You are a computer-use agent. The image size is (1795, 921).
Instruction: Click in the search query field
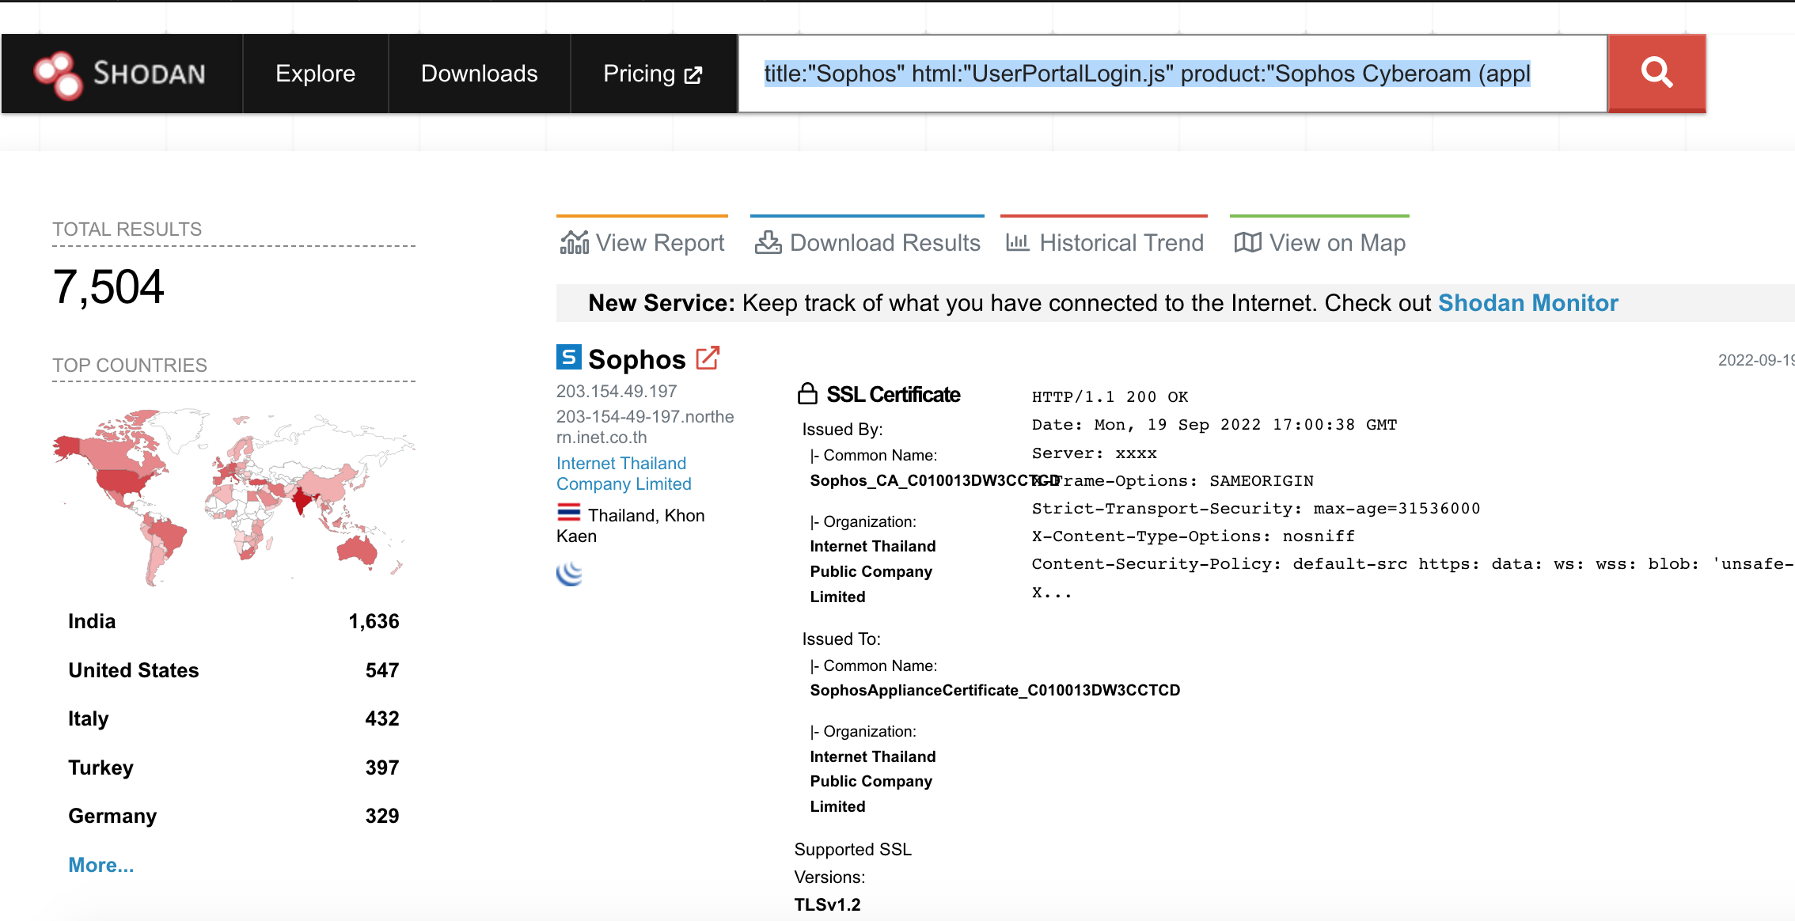1172,74
